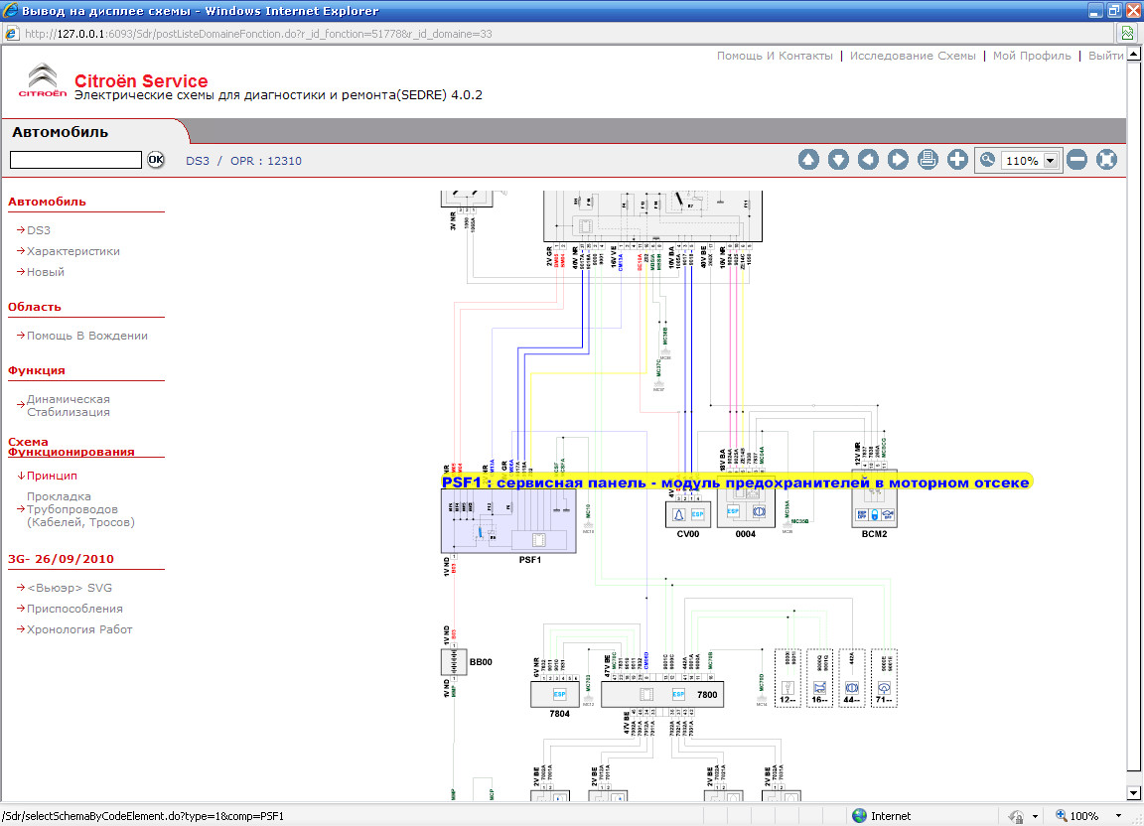Open Приспособления sidebar link

point(74,609)
